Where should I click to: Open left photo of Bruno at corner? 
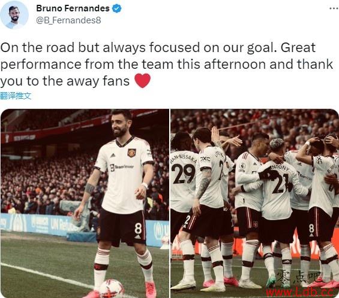85,203
